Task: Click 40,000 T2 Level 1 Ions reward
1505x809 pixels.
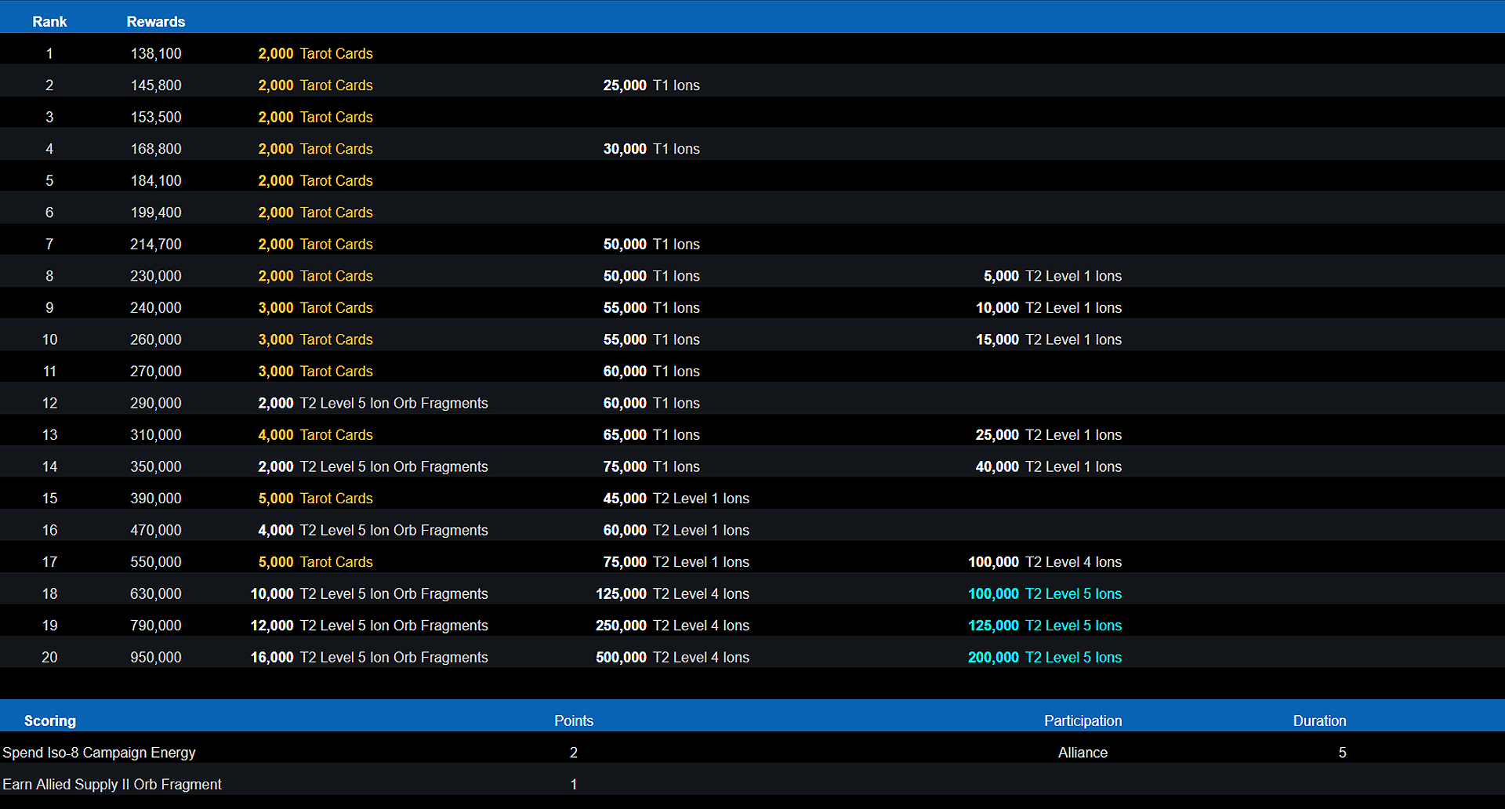Action: tap(1049, 466)
